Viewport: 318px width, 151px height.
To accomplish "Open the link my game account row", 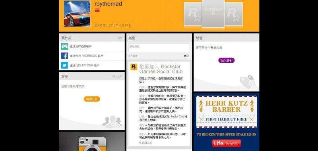I will tap(92, 46).
